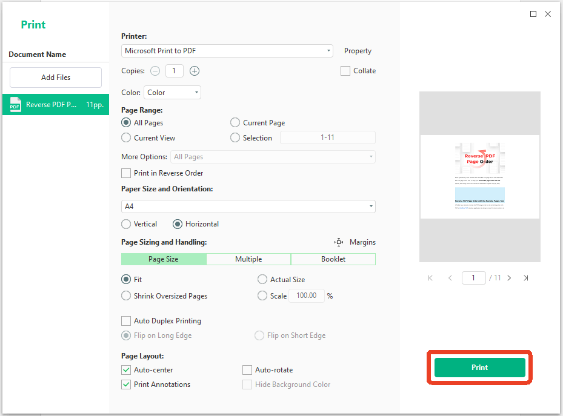
Task: Click the Scale percentage field
Action: 307,296
